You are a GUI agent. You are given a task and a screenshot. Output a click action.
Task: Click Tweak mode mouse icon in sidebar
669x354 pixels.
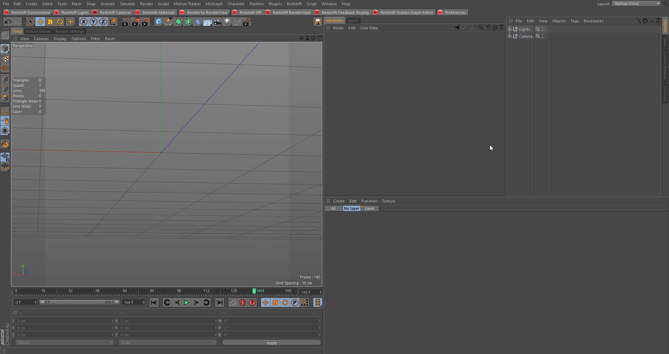(x=5, y=121)
